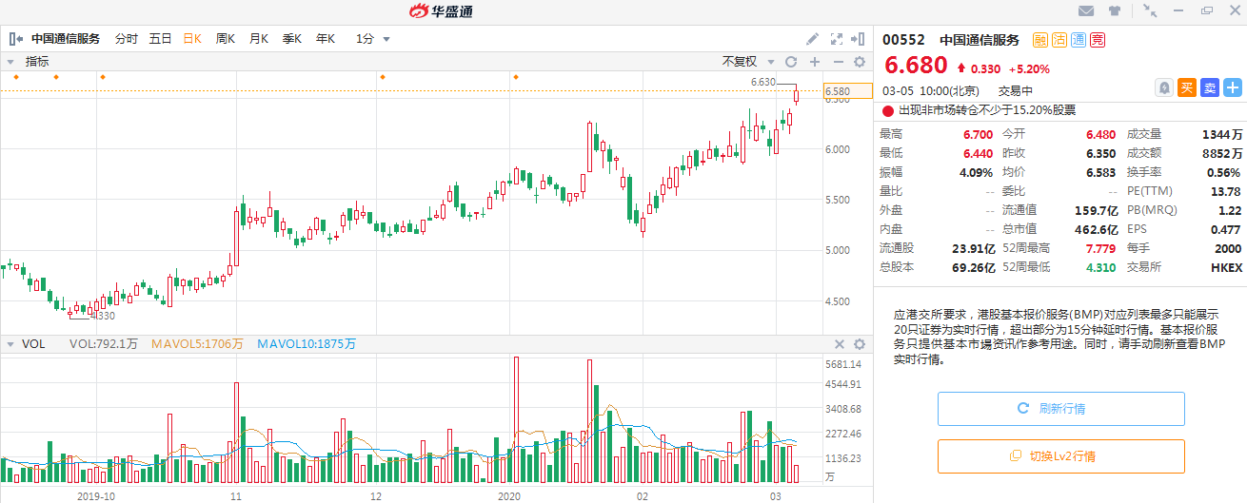Select the 分时 intraday tab
Image resolution: width=1247 pixels, height=503 pixels.
(x=126, y=39)
